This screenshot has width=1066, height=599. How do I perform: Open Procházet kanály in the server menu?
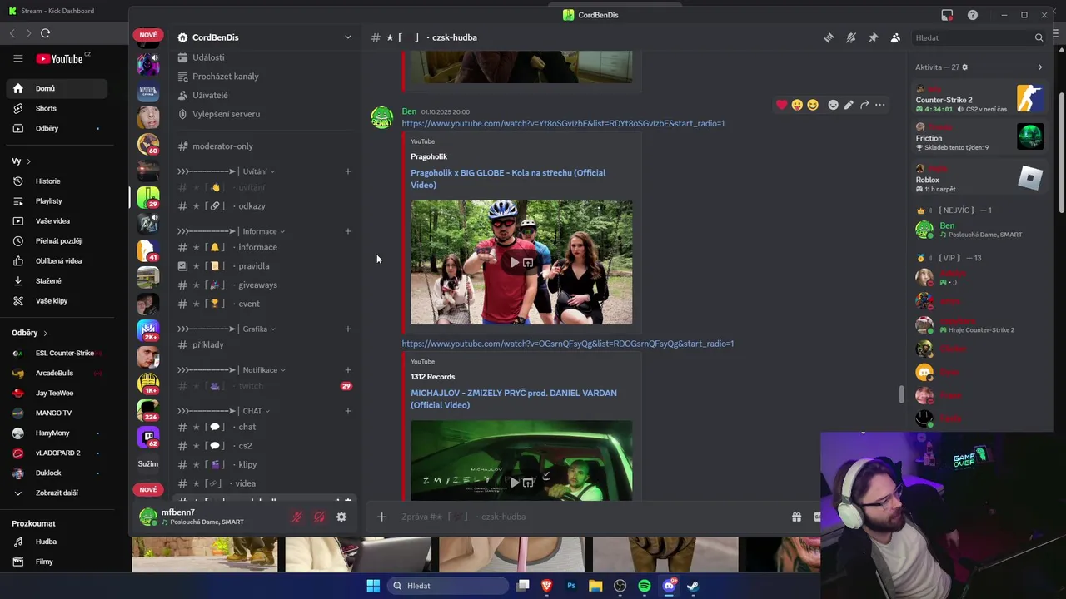click(x=265, y=77)
